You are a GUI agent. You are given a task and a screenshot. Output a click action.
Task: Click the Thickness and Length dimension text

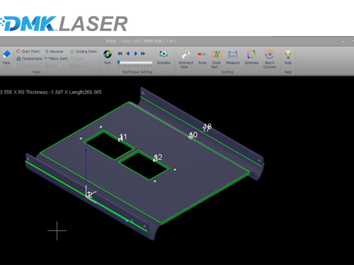click(x=51, y=93)
